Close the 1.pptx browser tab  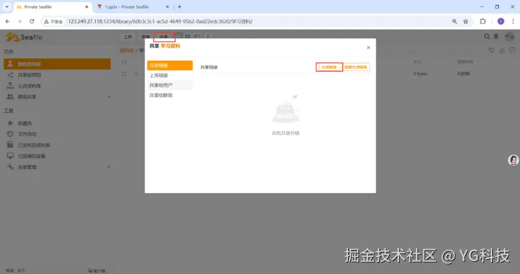point(168,7)
